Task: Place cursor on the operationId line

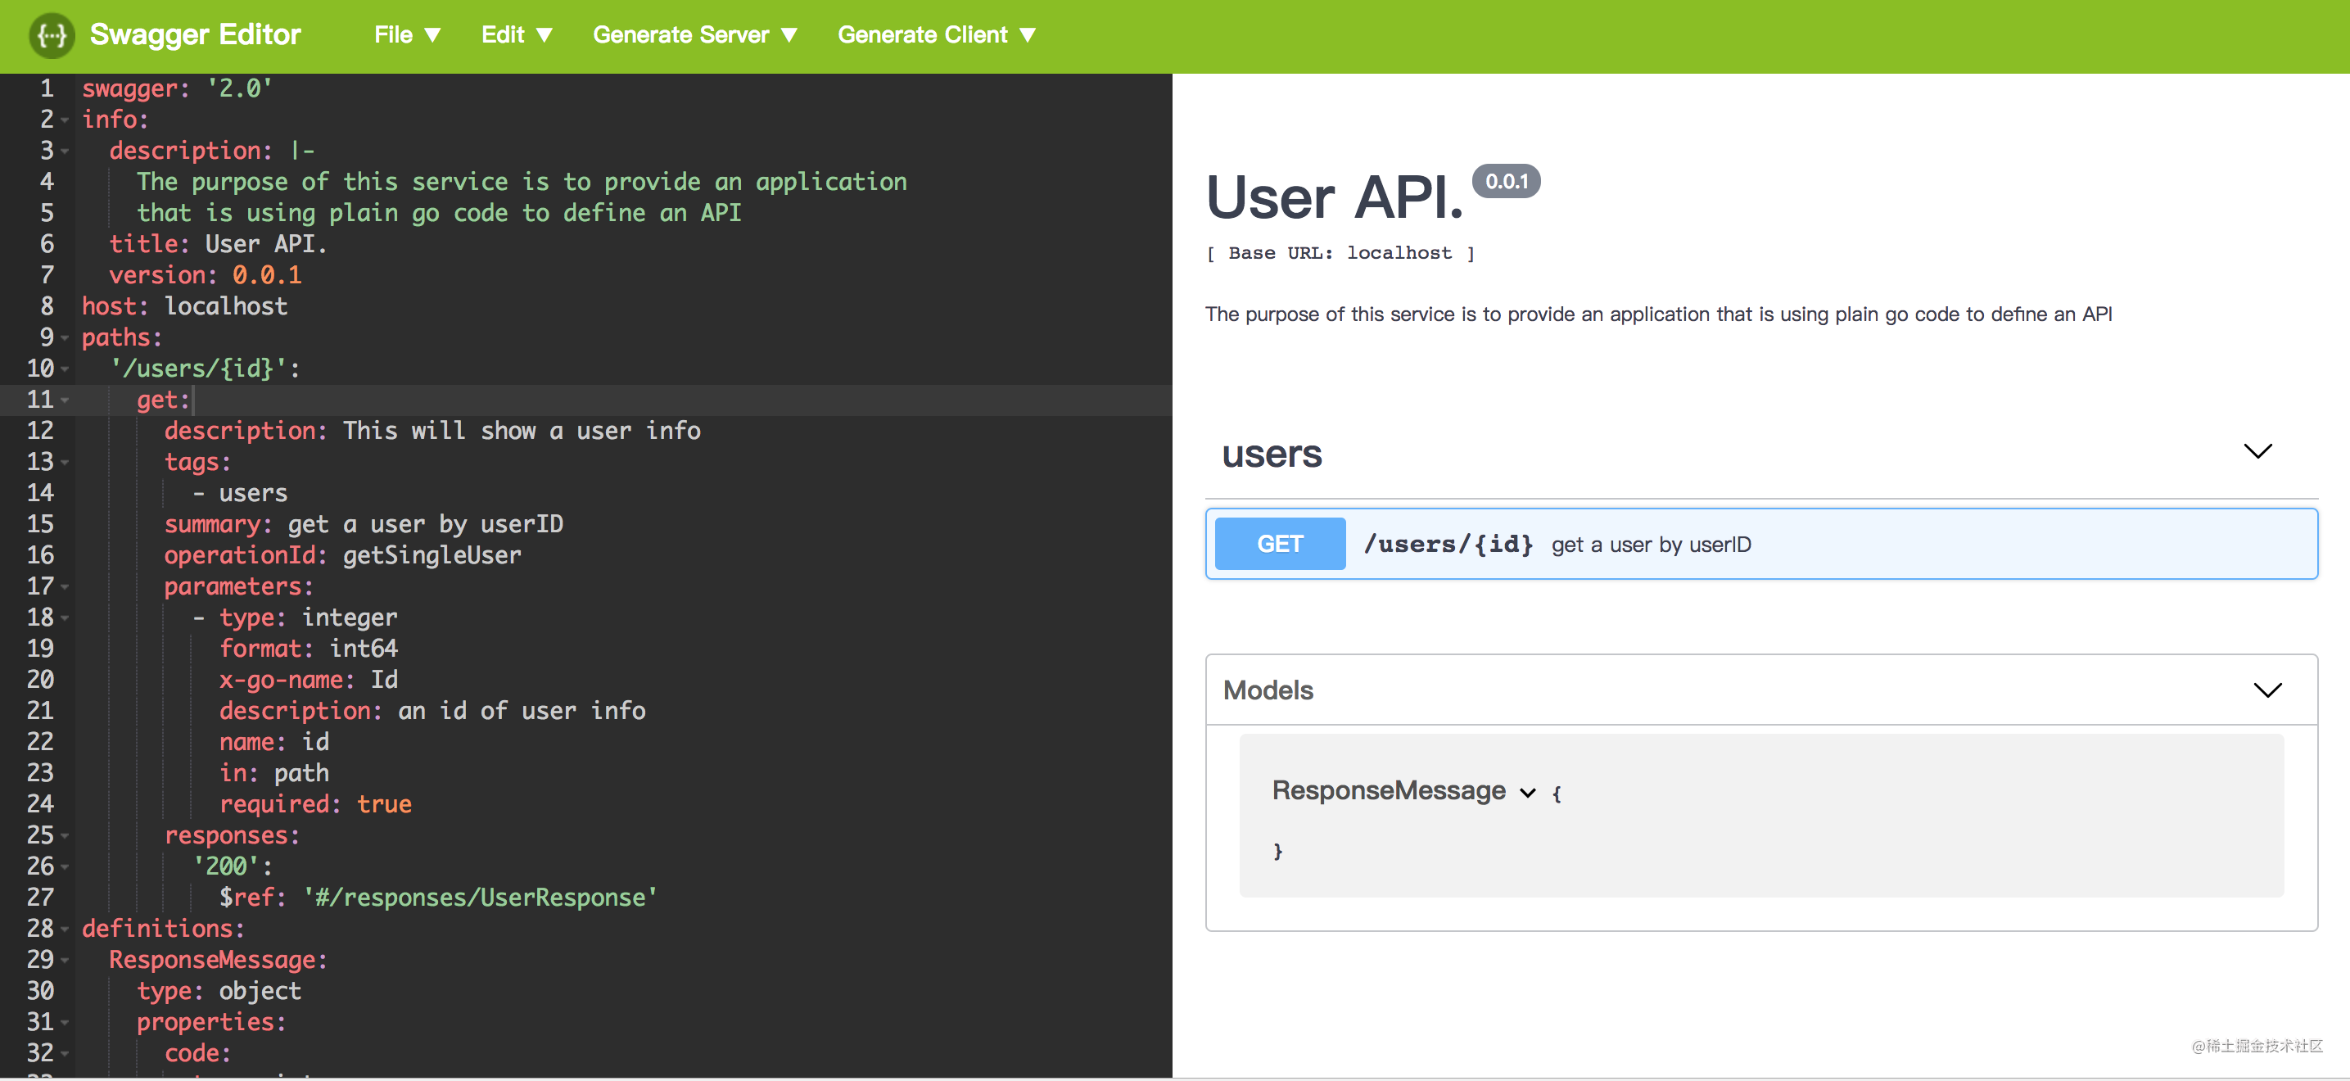Action: [342, 555]
